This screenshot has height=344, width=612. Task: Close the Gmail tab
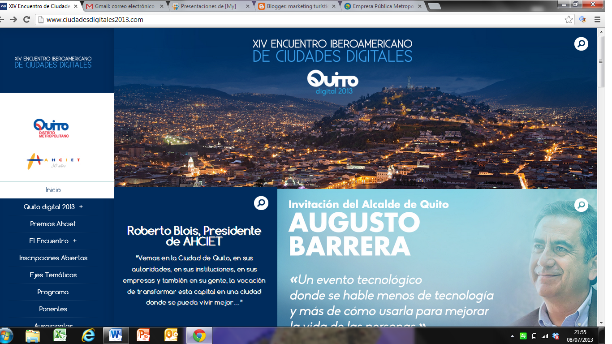pyautogui.click(x=162, y=6)
